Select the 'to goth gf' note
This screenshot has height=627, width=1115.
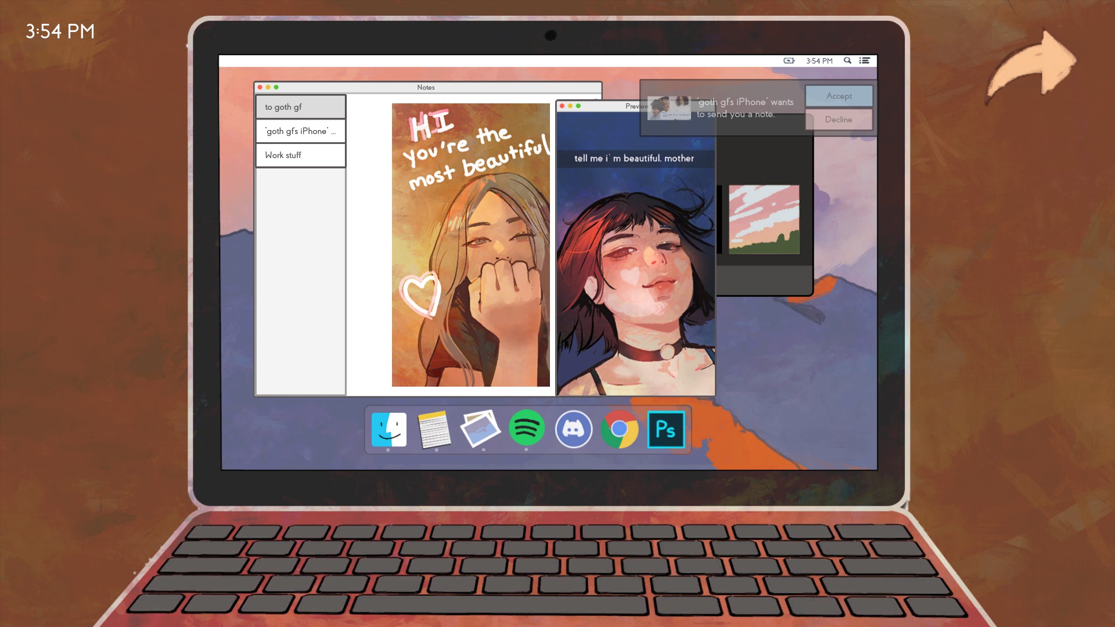pyautogui.click(x=301, y=107)
